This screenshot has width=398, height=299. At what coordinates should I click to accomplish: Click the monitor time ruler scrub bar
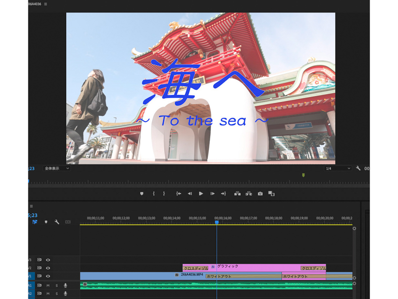click(199, 181)
